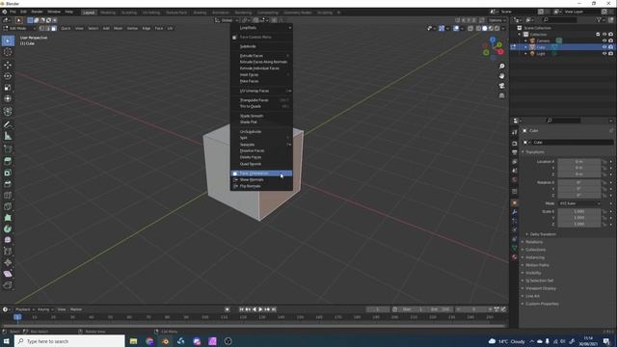
Task: Toggle Cube visibility eye in outliner
Action: point(604,47)
